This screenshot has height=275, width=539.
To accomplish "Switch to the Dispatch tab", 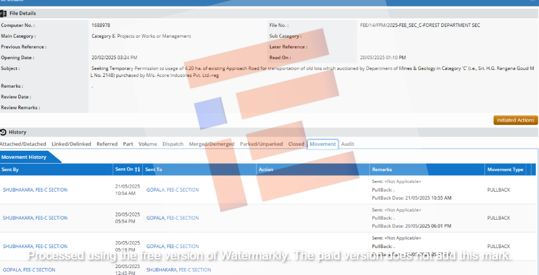I will (172, 144).
